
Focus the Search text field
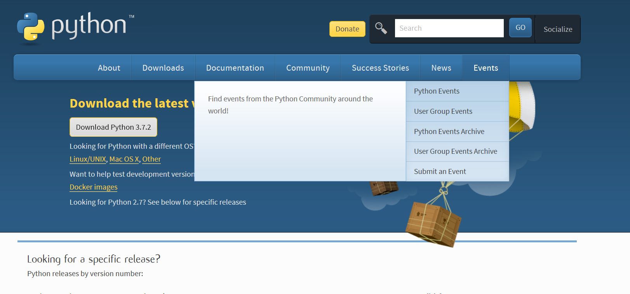449,28
